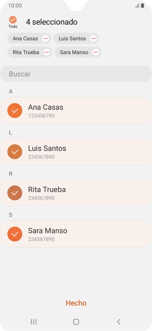Deselect Sara Manso checkmark circle

tap(15, 234)
